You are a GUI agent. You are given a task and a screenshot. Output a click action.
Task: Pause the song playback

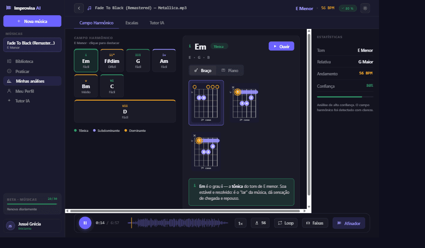[85, 223]
